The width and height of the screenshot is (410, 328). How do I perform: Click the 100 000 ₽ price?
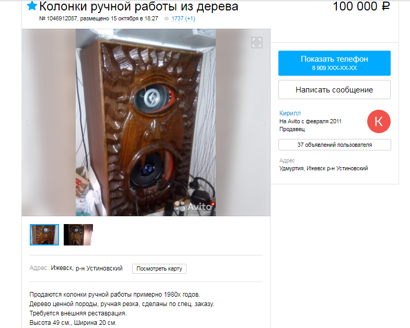(361, 6)
